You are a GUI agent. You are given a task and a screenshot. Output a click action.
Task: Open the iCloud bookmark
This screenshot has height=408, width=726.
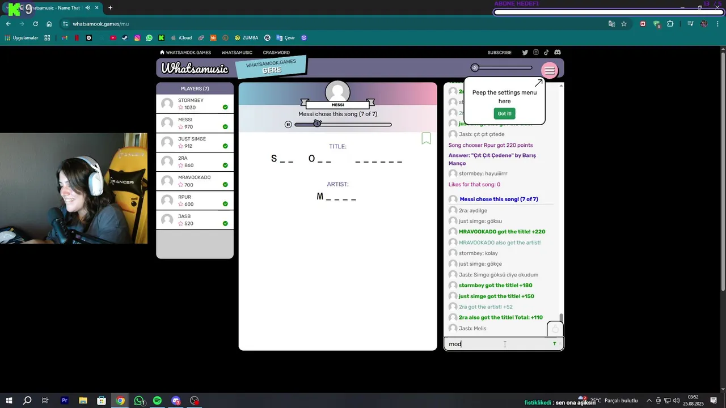[181, 38]
